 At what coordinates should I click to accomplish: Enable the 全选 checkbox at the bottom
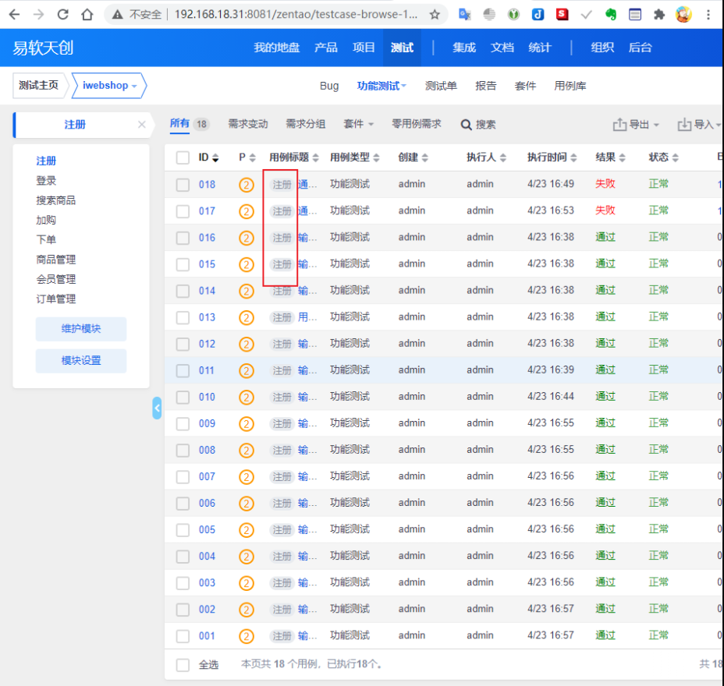tap(183, 665)
